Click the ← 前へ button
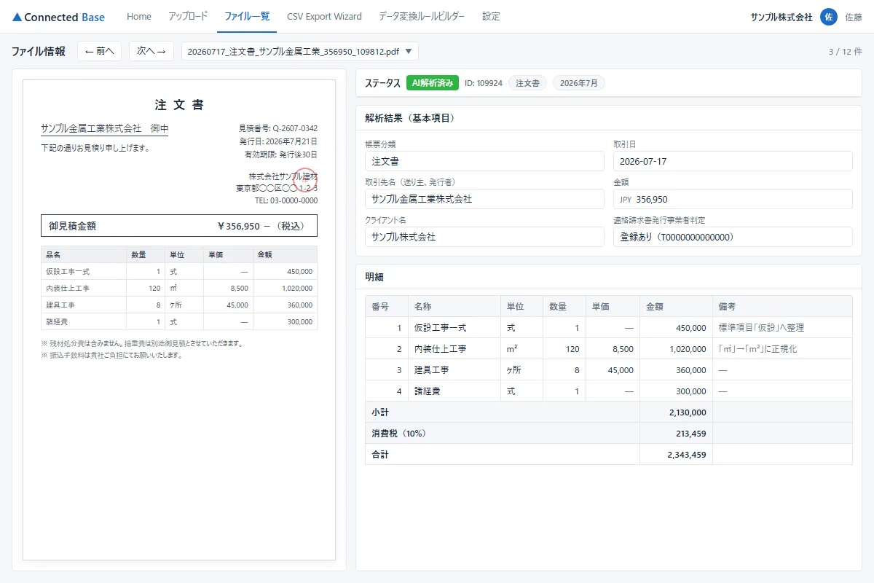The width and height of the screenshot is (874, 583). pos(99,51)
